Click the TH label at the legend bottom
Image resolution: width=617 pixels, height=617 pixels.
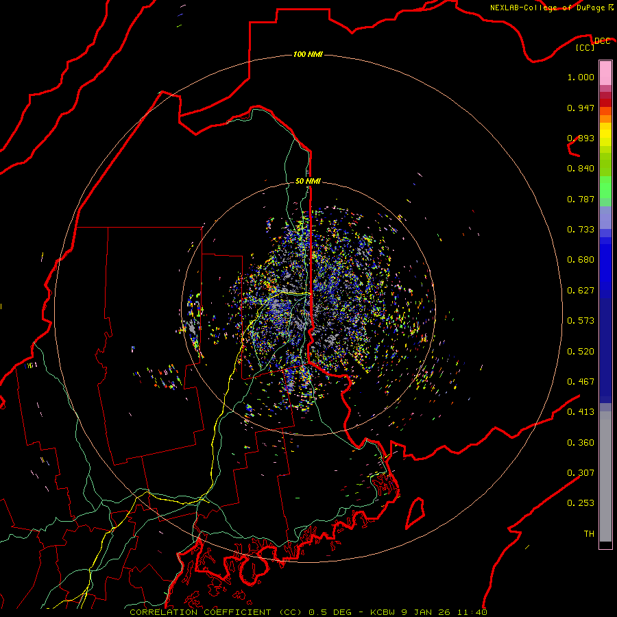click(589, 534)
